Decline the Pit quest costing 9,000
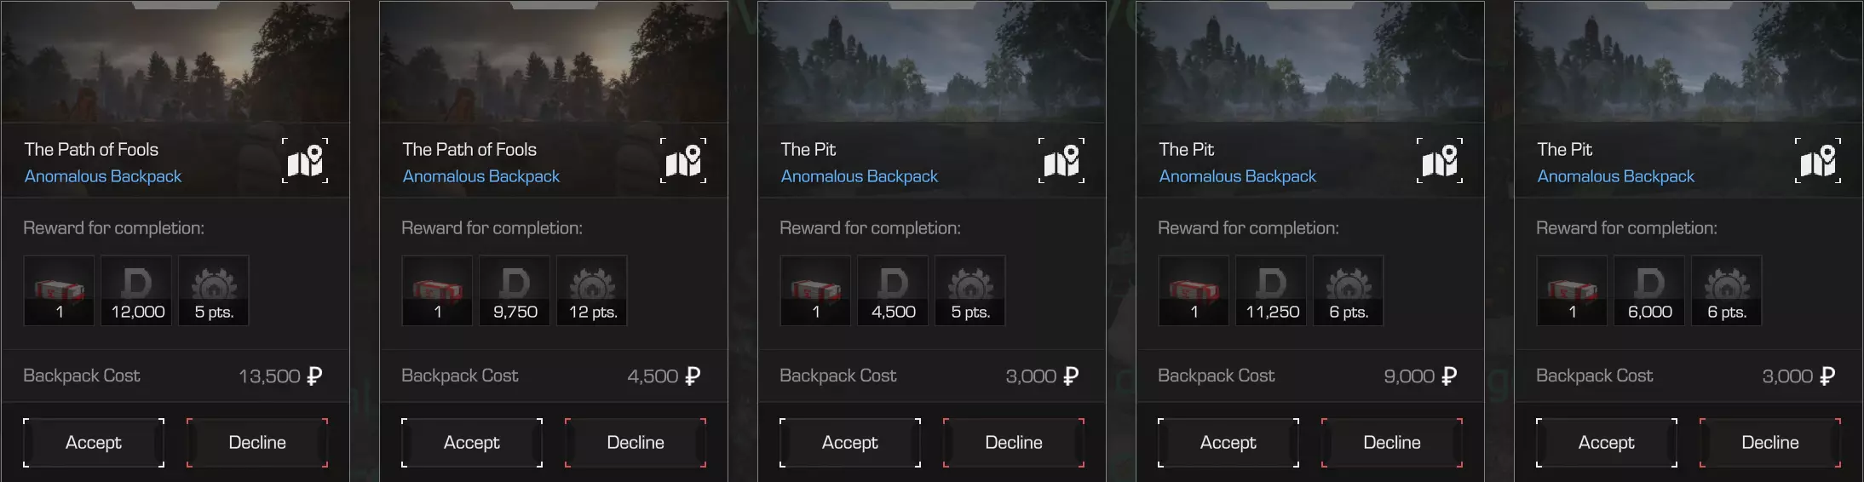Viewport: 1864px width, 482px height. (1392, 443)
